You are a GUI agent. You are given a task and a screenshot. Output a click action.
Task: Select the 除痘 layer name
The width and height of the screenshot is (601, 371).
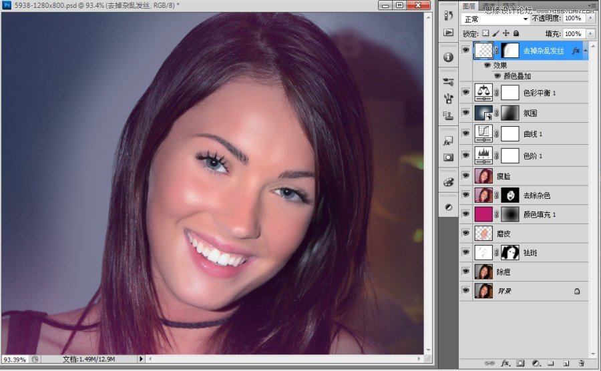[x=504, y=272]
